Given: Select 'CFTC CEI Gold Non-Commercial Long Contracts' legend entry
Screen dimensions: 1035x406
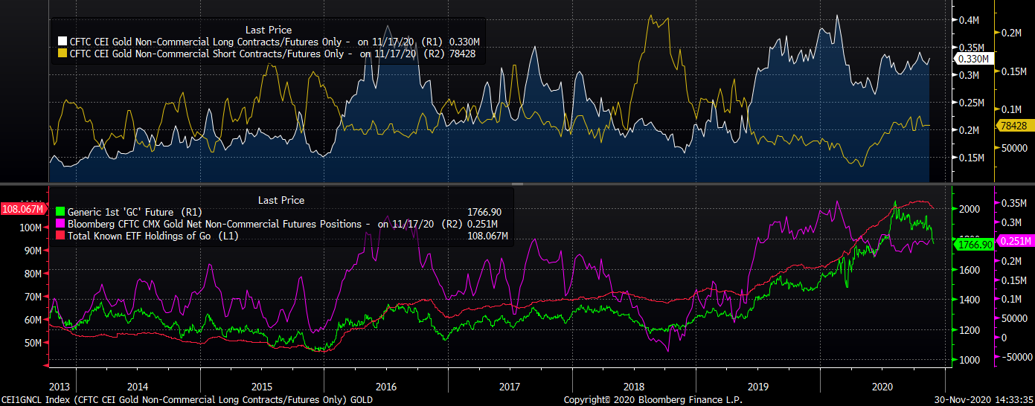Looking at the screenshot, I should pyautogui.click(x=269, y=42).
